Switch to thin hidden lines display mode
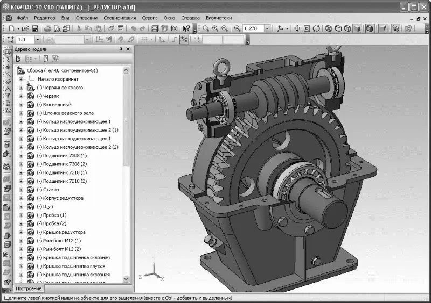The height and width of the screenshot is (303, 431). (x=347, y=28)
